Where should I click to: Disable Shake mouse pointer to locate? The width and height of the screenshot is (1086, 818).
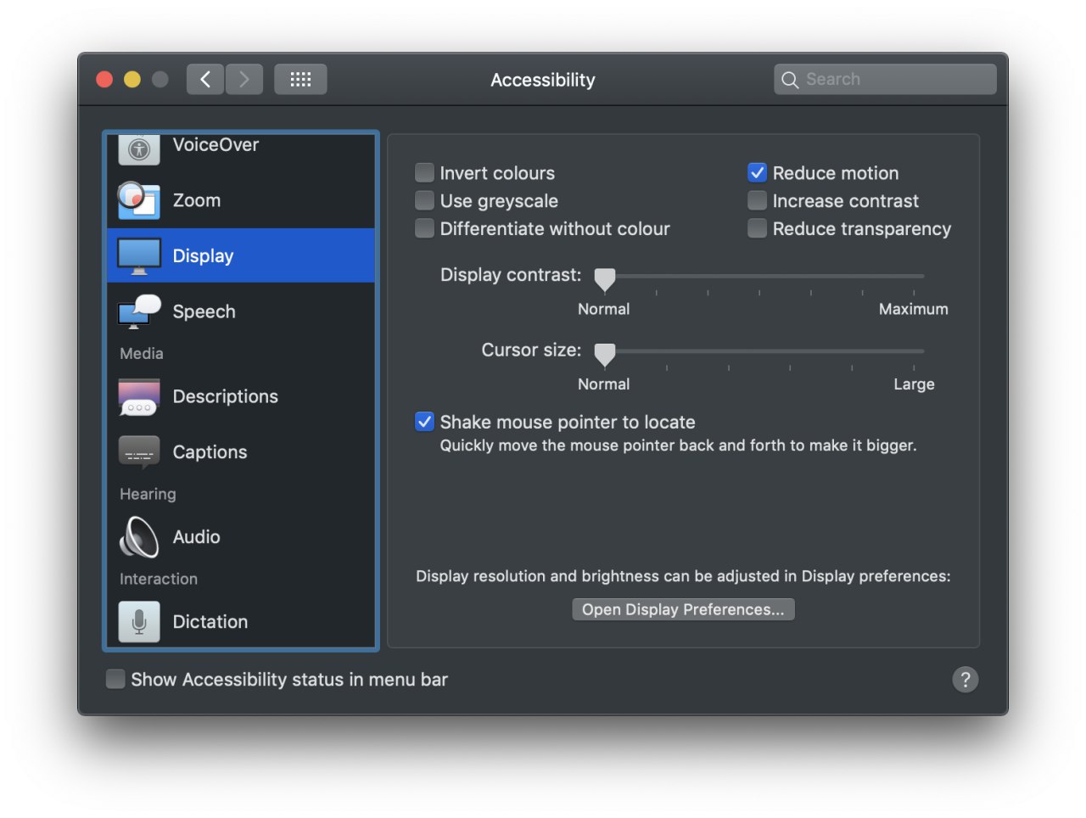pos(424,422)
